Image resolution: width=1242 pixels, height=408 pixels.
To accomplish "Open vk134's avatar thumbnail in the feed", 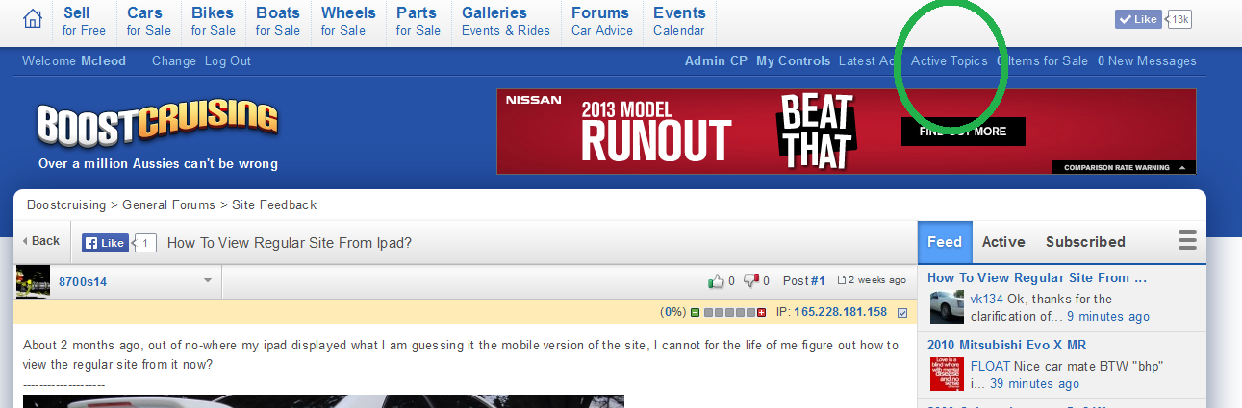I will click(x=947, y=307).
